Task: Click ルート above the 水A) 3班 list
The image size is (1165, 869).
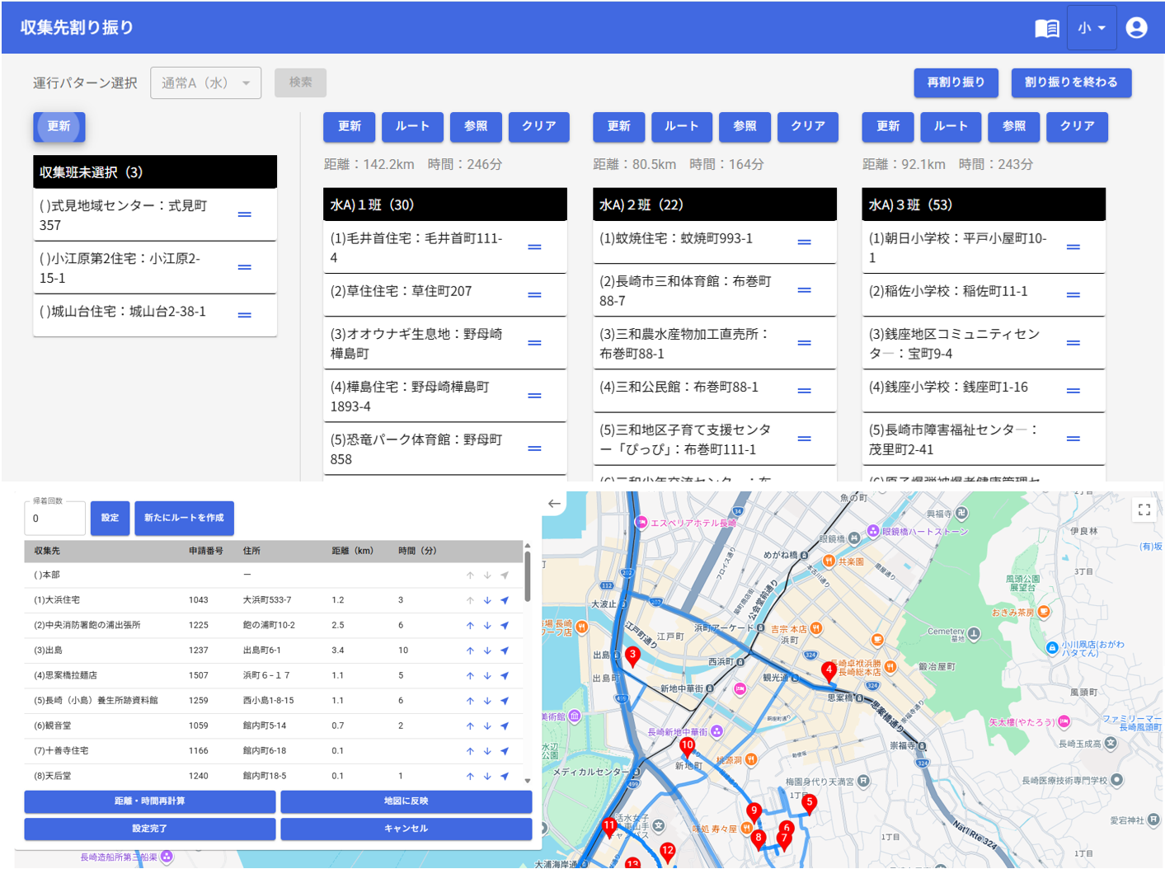Action: click(x=951, y=126)
